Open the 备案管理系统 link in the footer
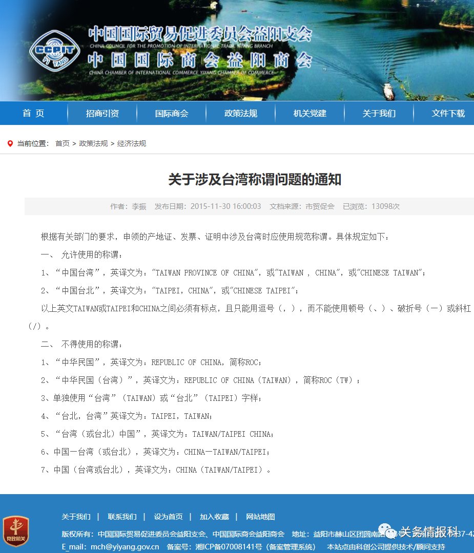Screen dimensions: 474x553 [x=292, y=547]
